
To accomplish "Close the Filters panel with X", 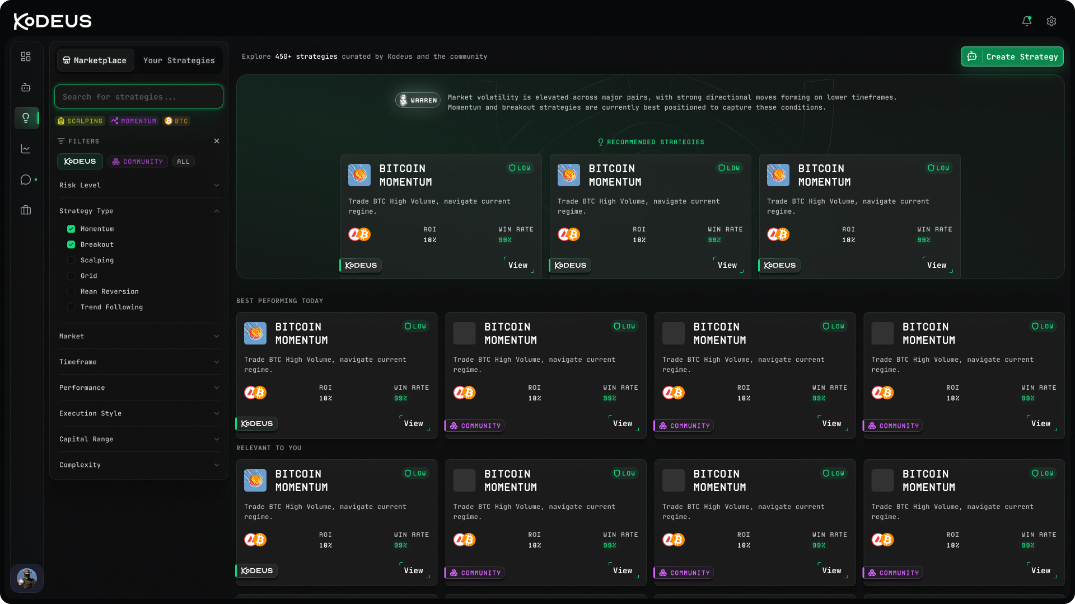I will [x=217, y=141].
